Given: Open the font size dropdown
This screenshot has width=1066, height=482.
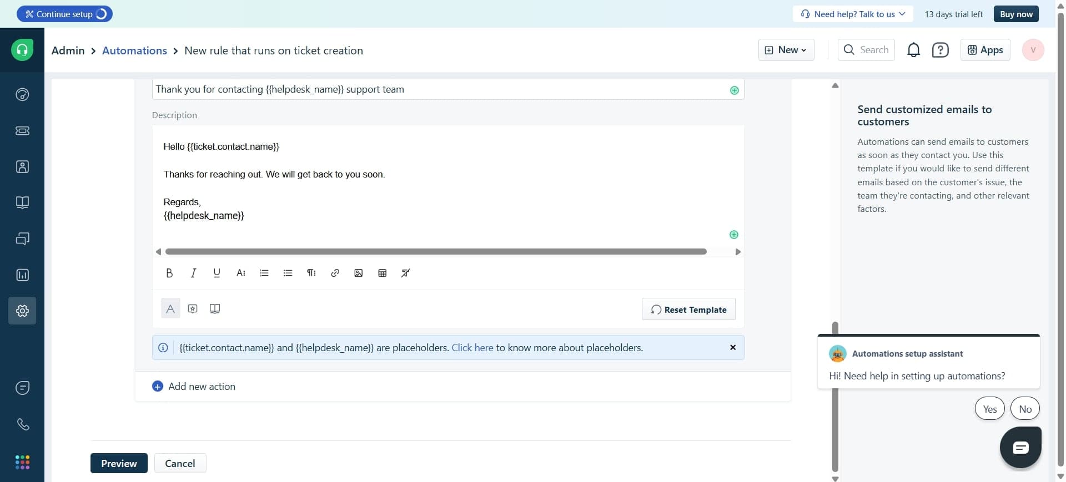Looking at the screenshot, I should click(240, 273).
